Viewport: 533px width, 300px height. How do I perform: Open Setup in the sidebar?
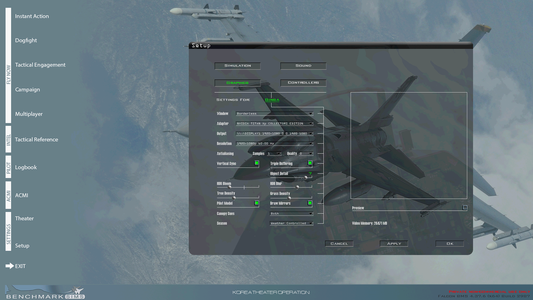(22, 245)
